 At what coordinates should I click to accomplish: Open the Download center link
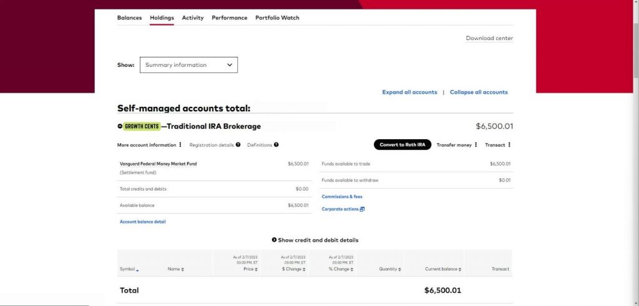point(489,38)
